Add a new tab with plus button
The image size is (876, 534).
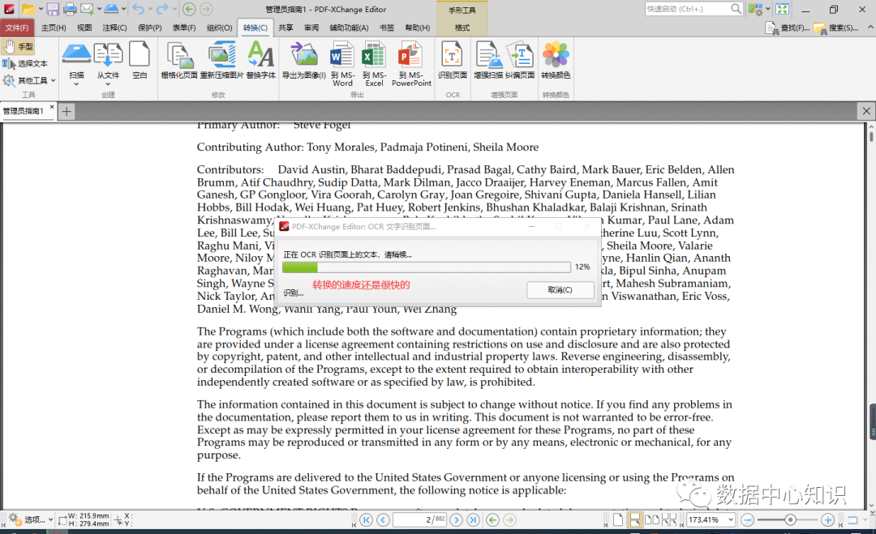(x=67, y=112)
